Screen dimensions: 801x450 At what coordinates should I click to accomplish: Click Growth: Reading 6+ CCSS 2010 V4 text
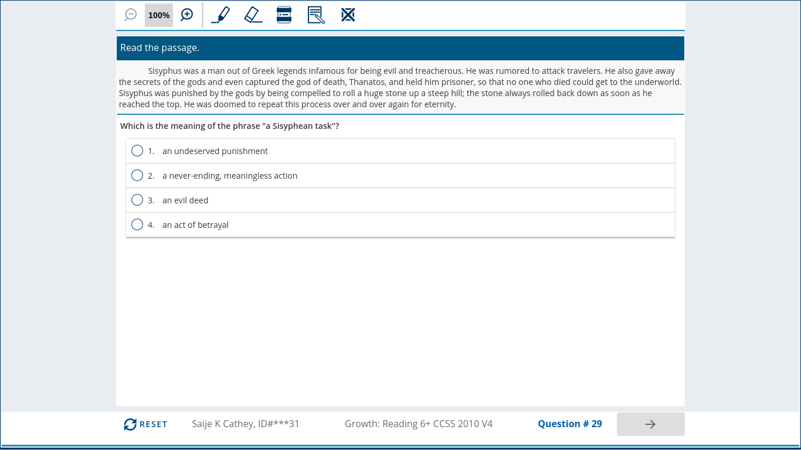(x=419, y=424)
